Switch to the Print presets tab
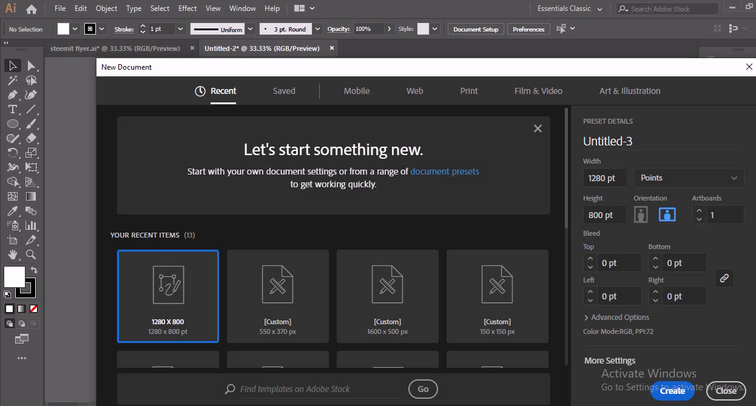This screenshot has width=756, height=406. click(x=468, y=91)
